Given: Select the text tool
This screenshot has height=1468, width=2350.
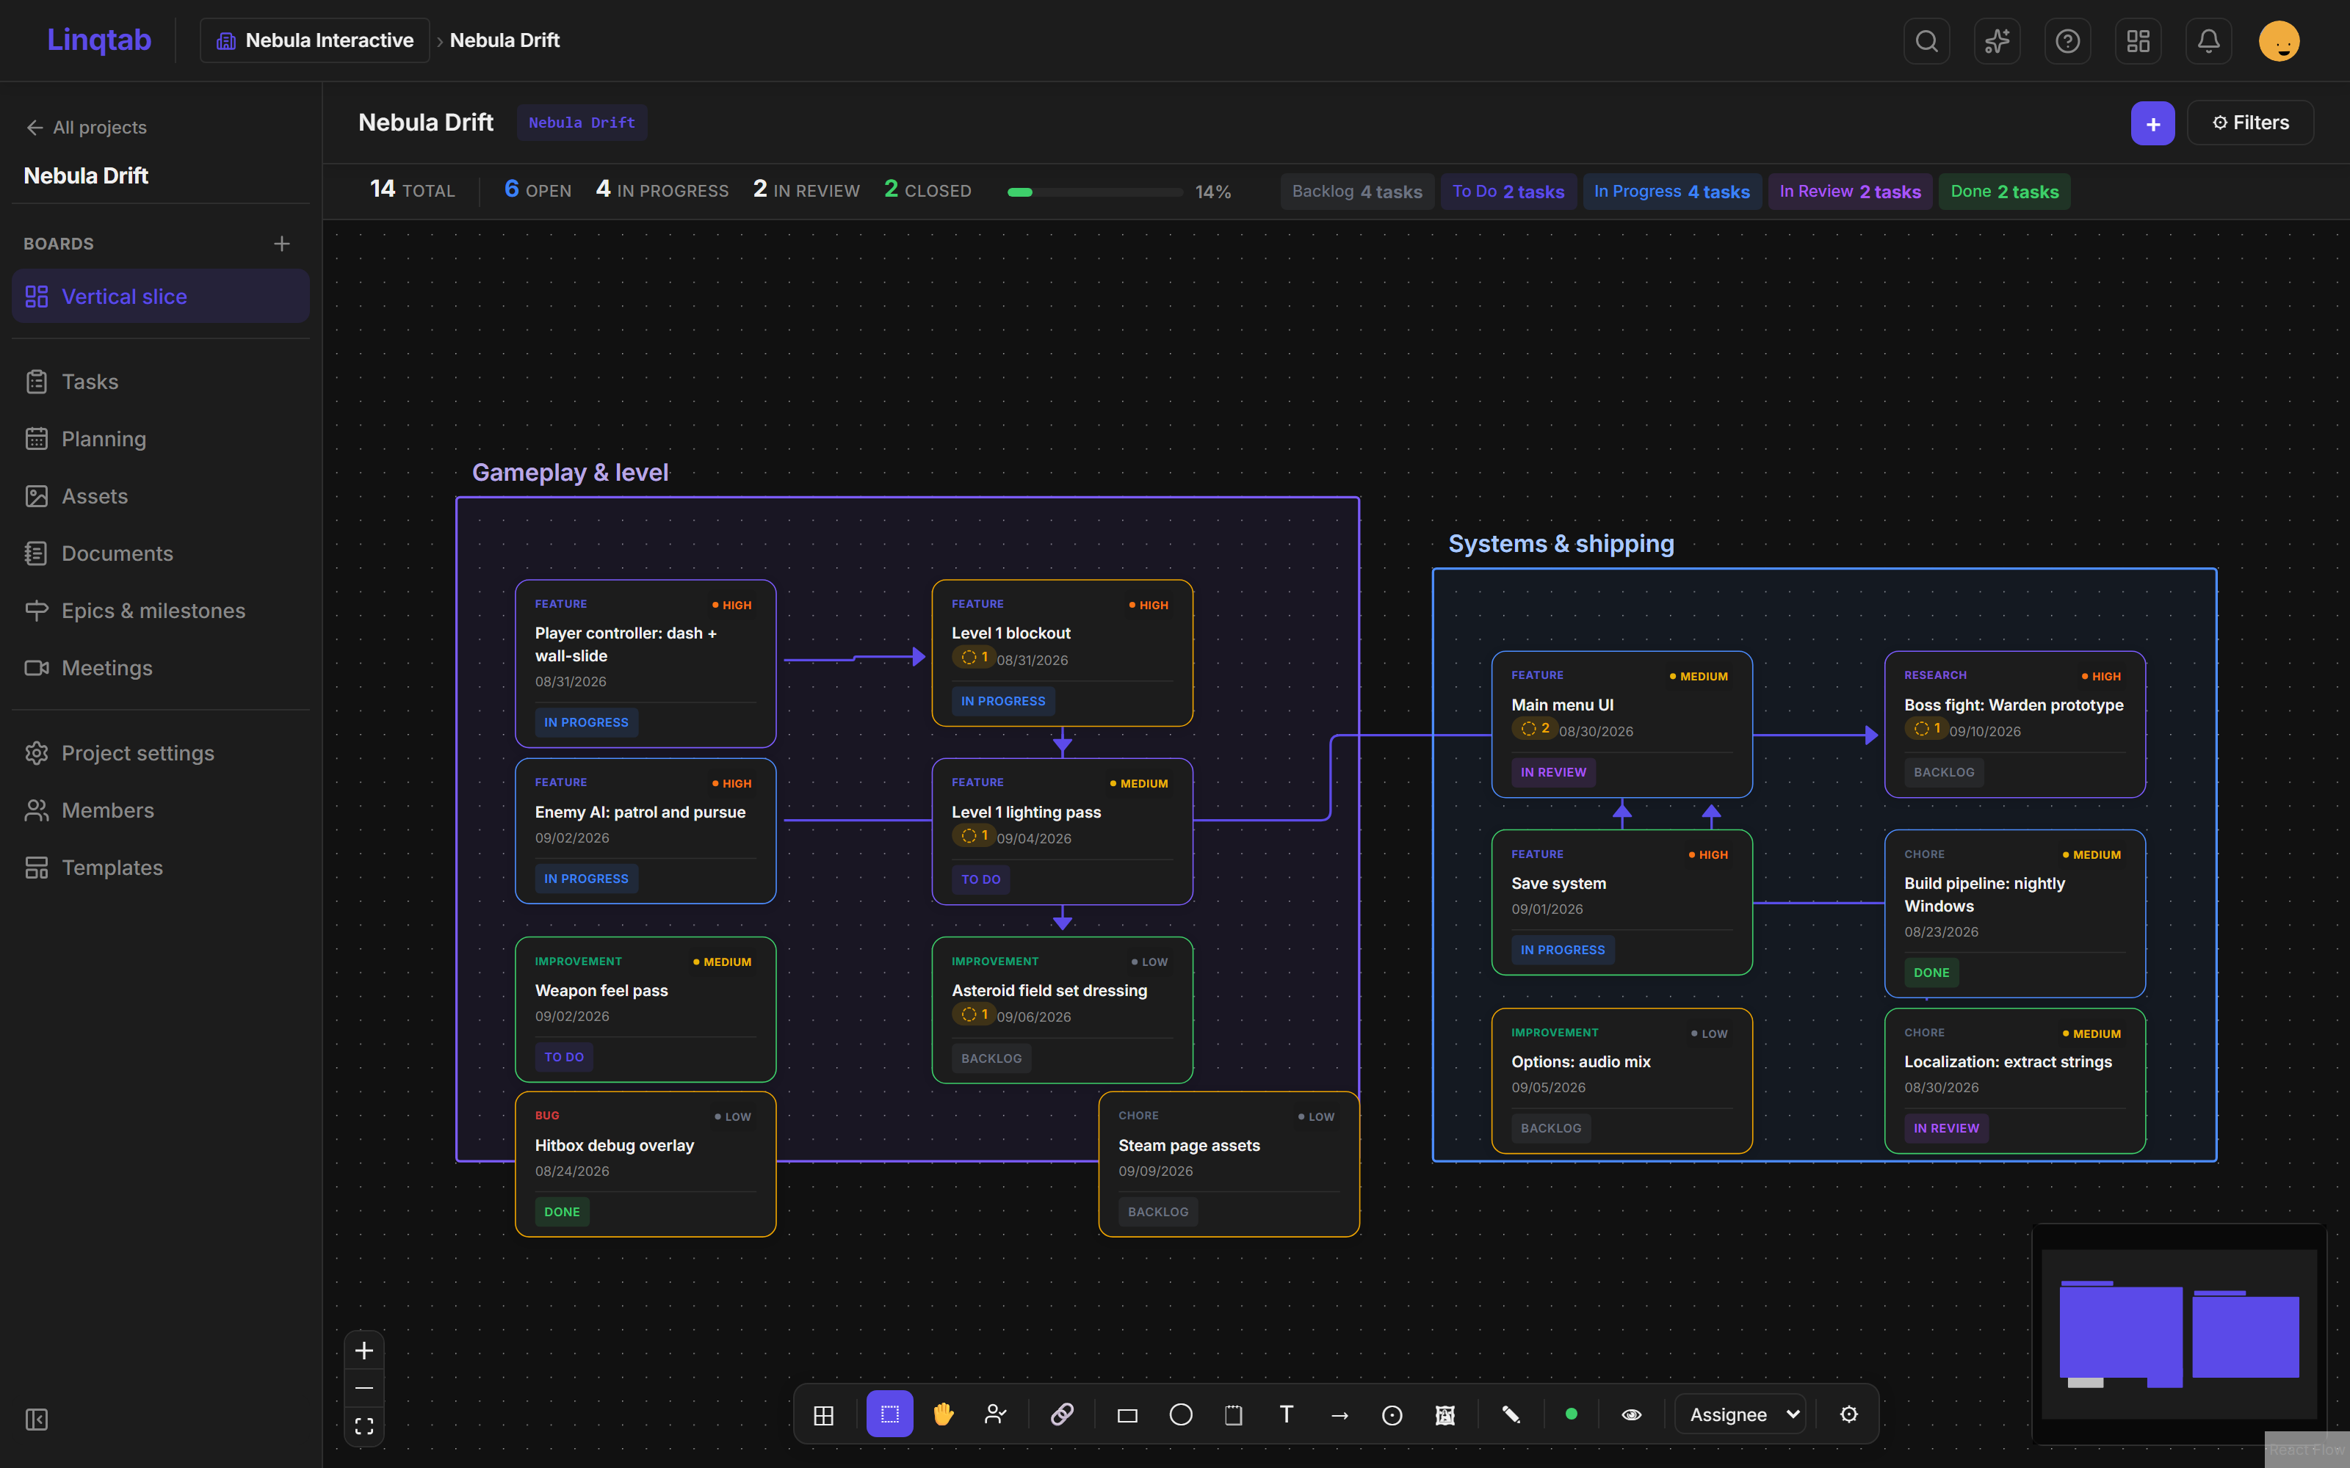Looking at the screenshot, I should click(1287, 1414).
